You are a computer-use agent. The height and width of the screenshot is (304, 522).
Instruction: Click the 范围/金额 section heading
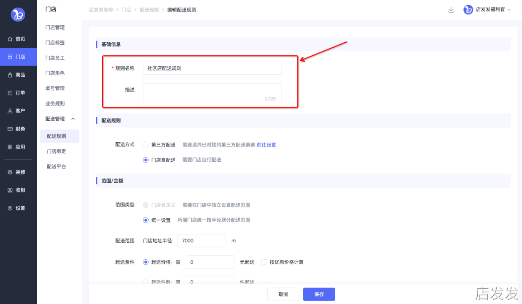112,181
